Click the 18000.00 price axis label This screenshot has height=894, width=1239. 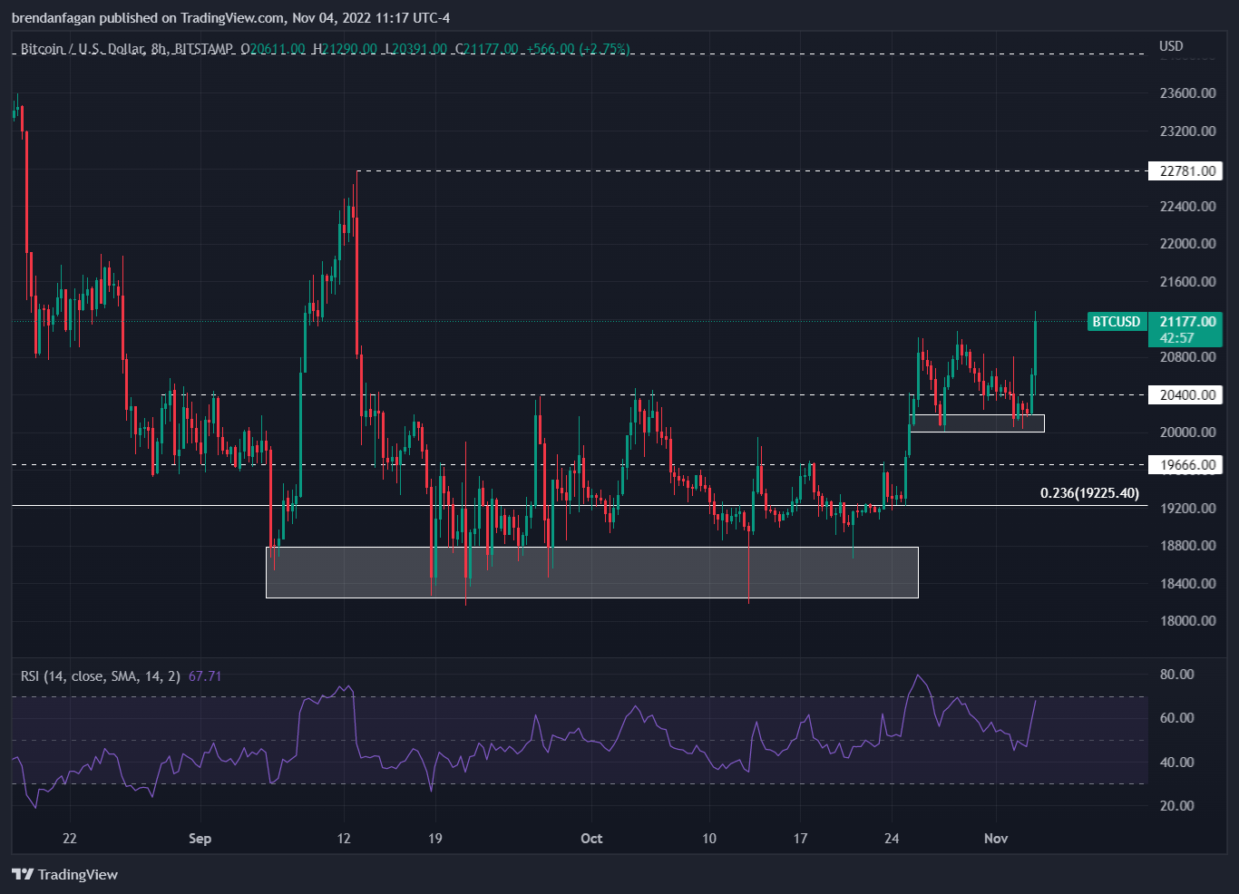(1187, 621)
